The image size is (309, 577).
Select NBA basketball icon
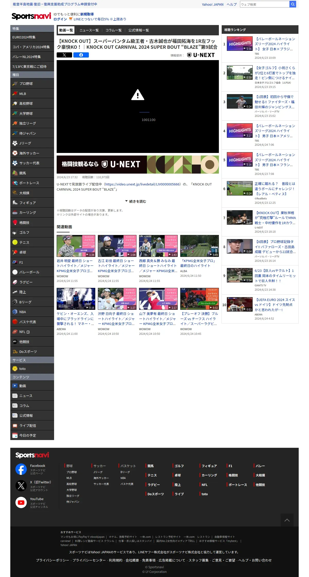pos(15,312)
